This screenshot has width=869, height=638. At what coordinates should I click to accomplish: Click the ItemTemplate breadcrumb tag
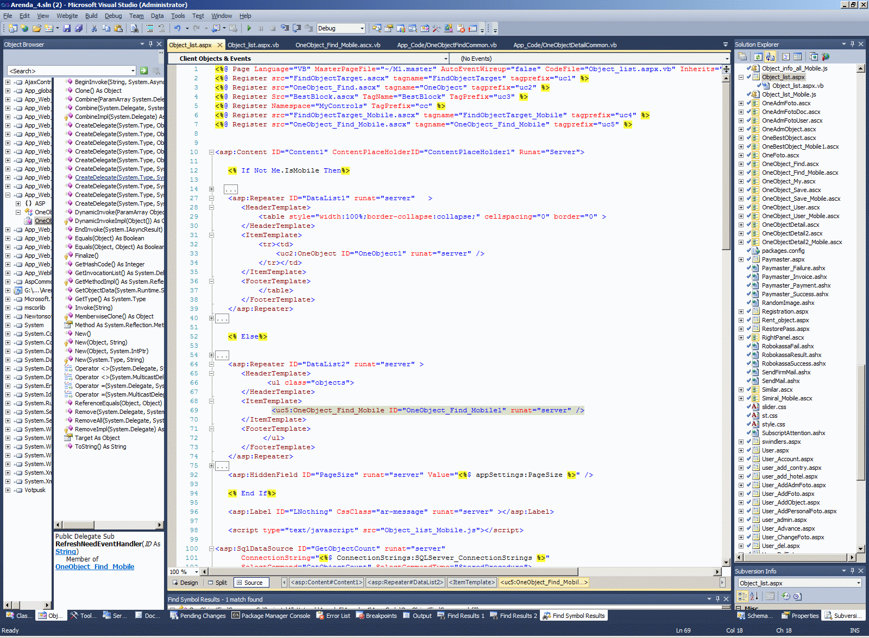click(x=472, y=583)
